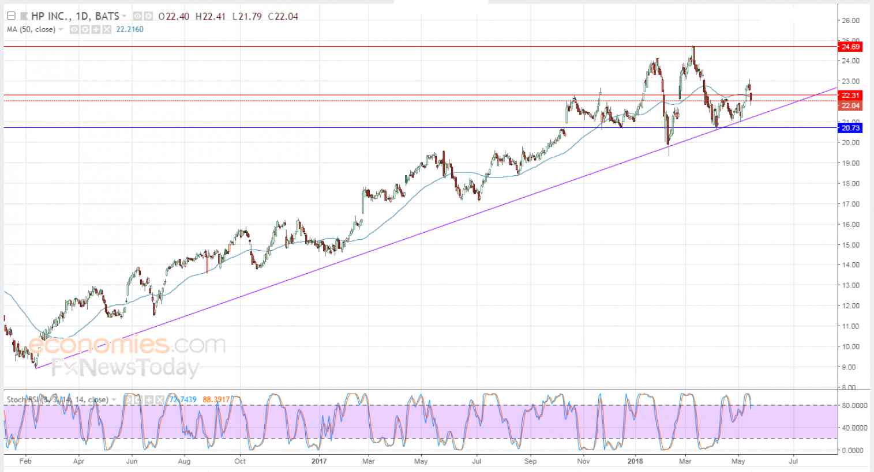This screenshot has width=874, height=472.
Task: Click the 17.00 price axis label
Action: [851, 204]
